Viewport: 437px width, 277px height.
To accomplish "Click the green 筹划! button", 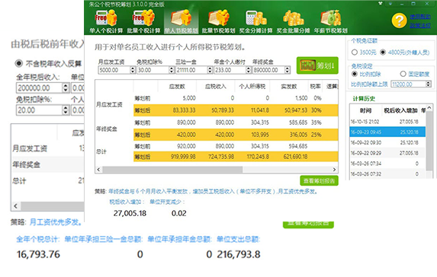I will (x=317, y=65).
